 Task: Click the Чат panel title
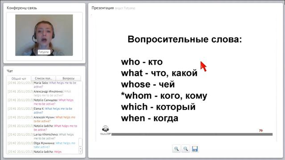pyautogui.click(x=10, y=71)
